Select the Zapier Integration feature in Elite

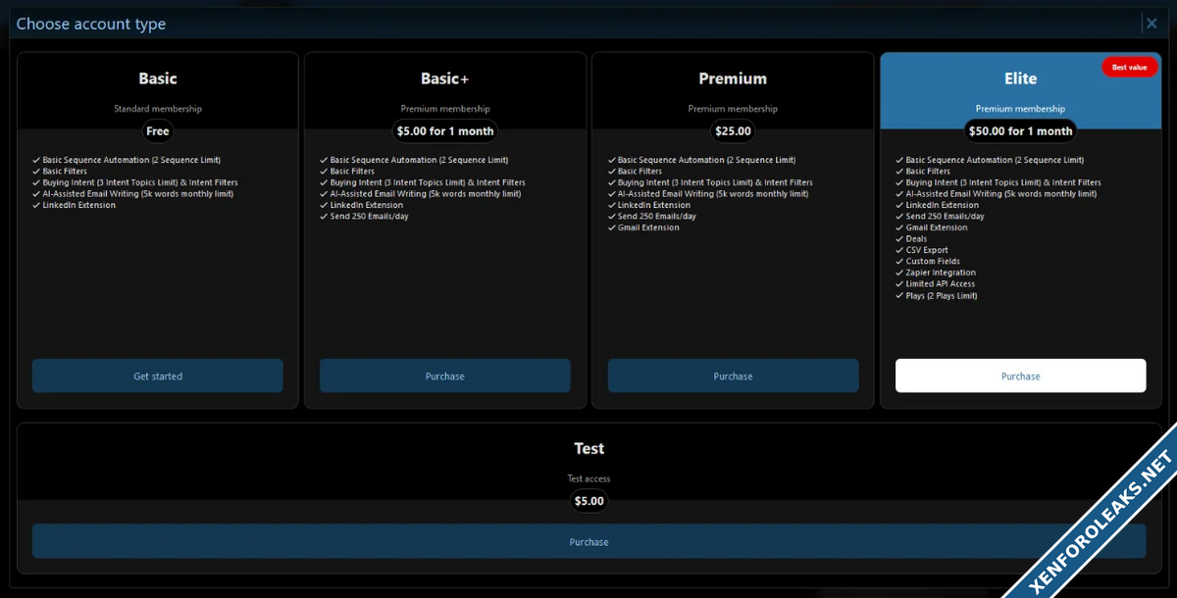[x=940, y=273]
